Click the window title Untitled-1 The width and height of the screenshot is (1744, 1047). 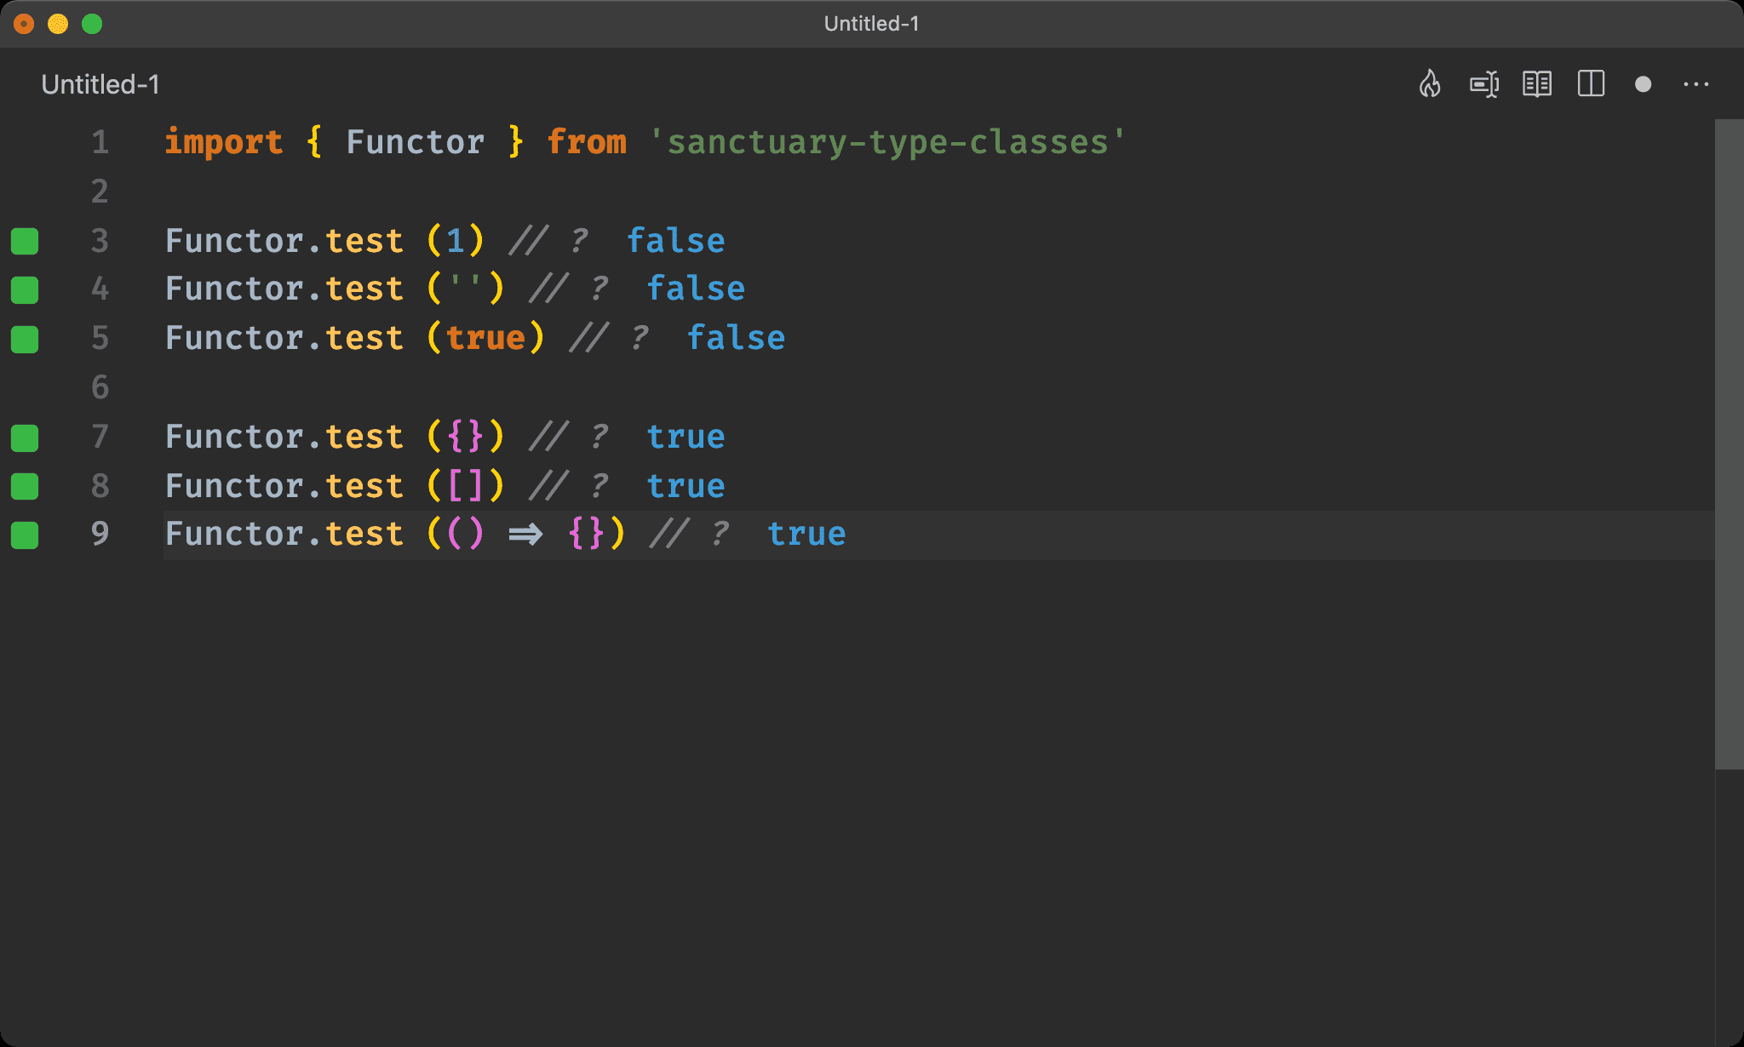[x=871, y=24]
